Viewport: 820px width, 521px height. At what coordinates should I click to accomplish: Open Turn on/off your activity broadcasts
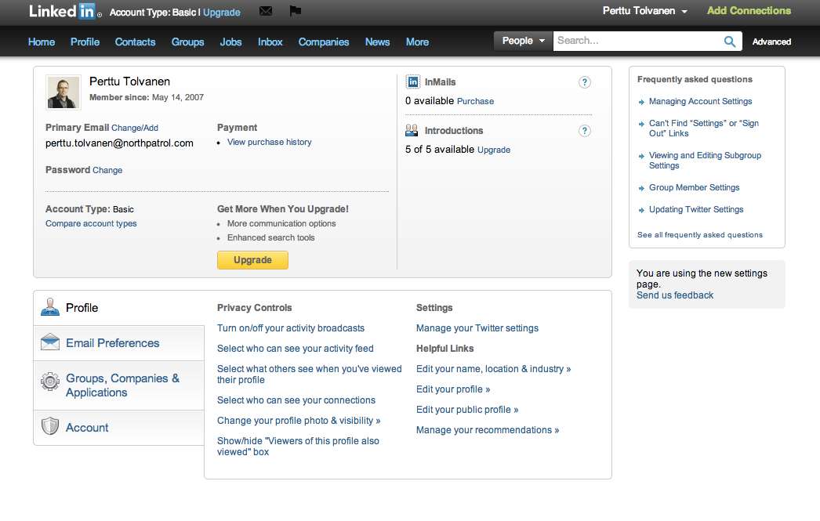pos(291,328)
